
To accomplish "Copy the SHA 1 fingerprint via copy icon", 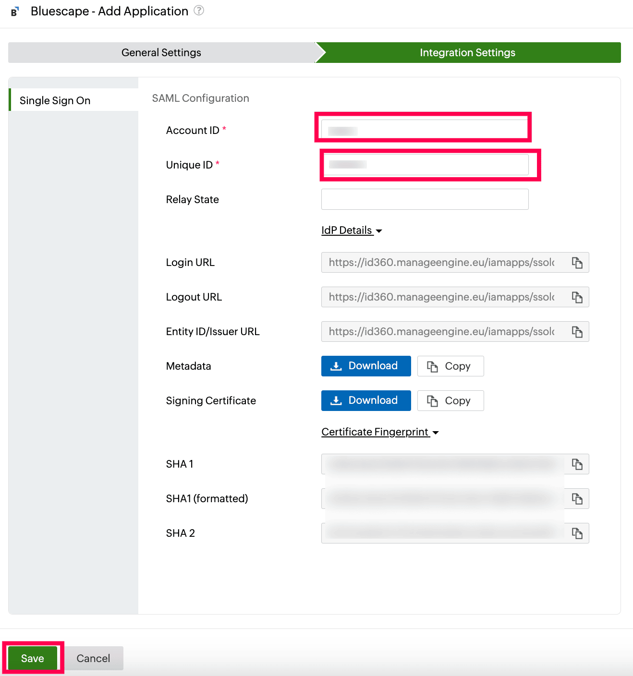I will [x=577, y=464].
